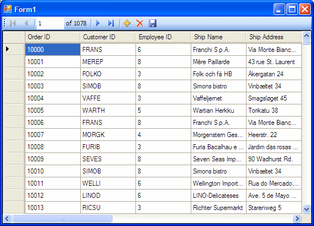Select customer cell RICSU

(108, 207)
